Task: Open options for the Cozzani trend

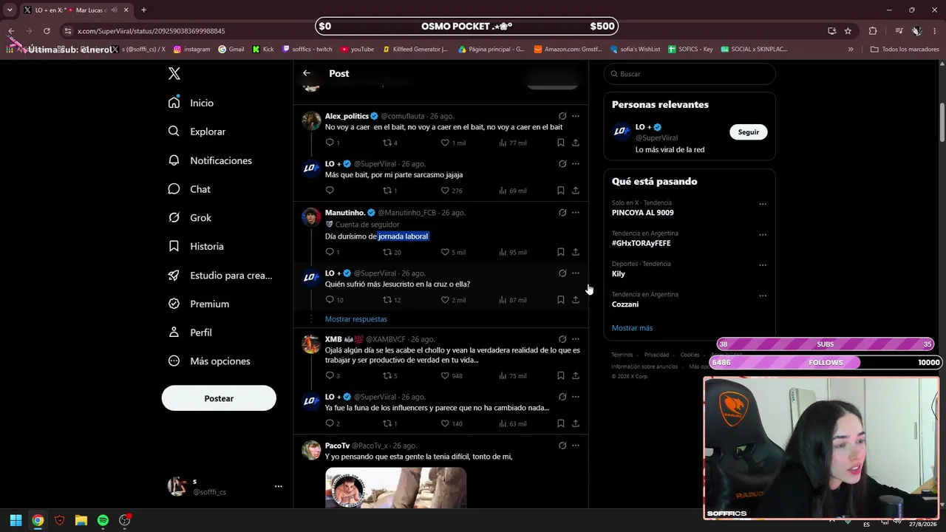Action: pyautogui.click(x=763, y=296)
